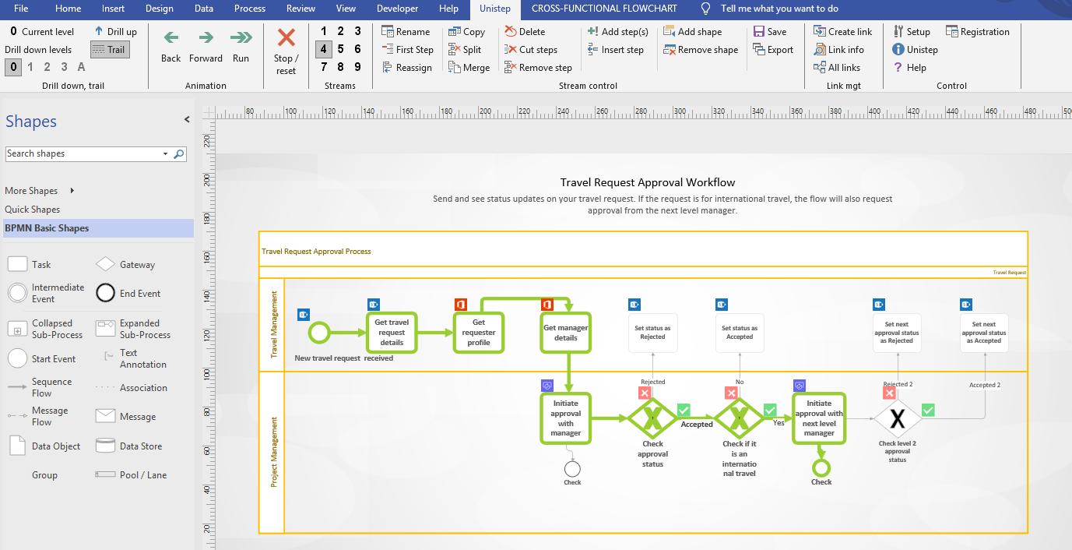Click the Stop / reset red X
This screenshot has height=550, width=1072.
click(x=286, y=38)
